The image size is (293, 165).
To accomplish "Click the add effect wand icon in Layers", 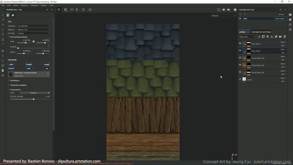I will point(259,37).
